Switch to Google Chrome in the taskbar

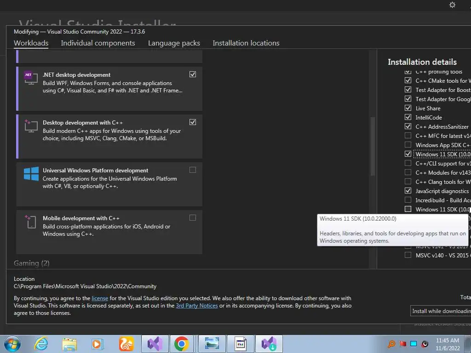(181, 344)
